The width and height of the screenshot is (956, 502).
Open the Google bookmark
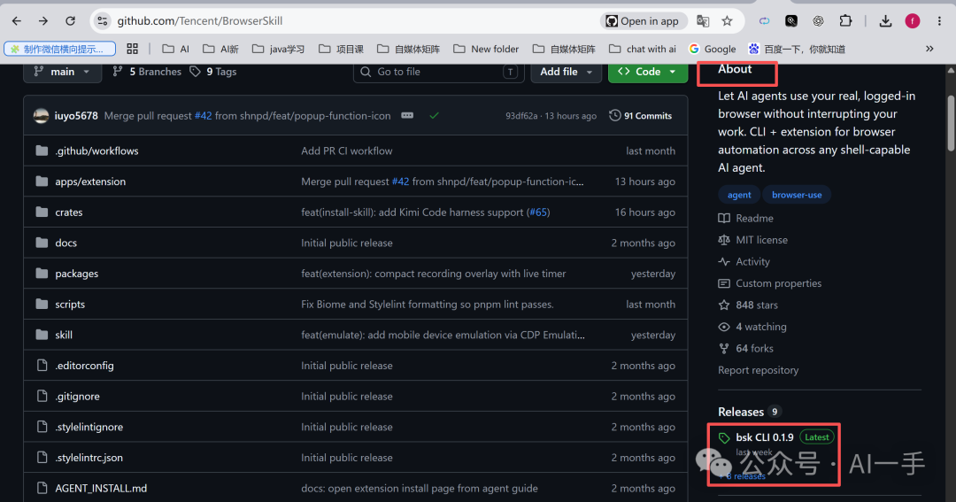click(x=712, y=49)
